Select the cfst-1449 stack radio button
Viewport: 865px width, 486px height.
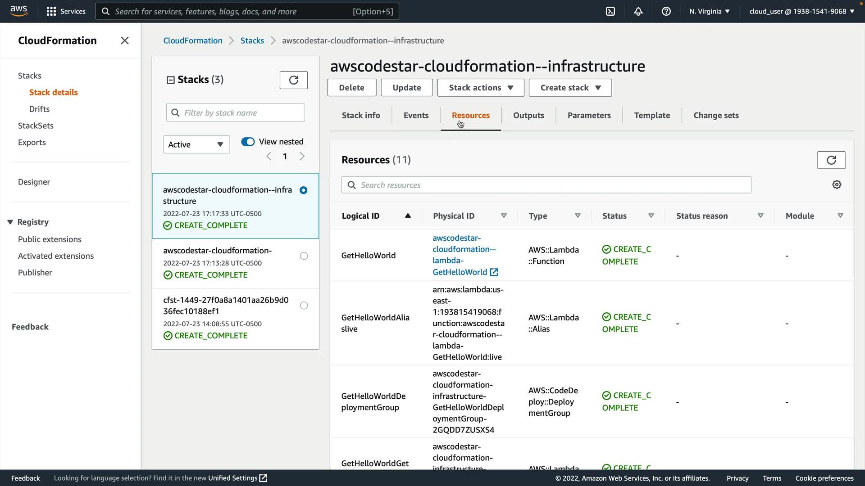tap(304, 306)
